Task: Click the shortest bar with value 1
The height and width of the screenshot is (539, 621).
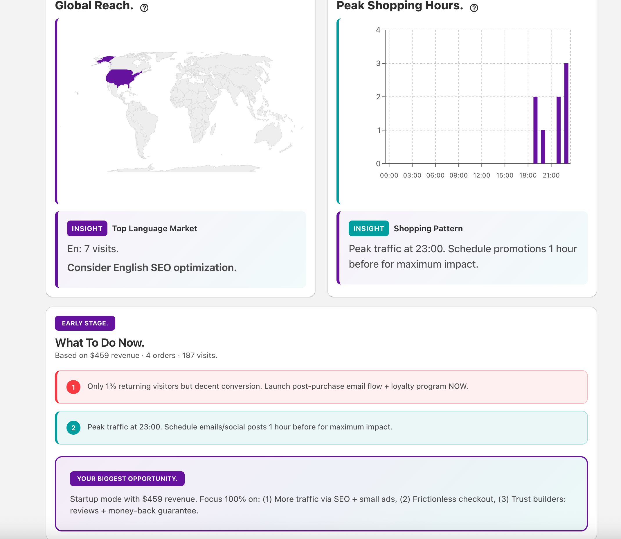Action: pyautogui.click(x=543, y=147)
